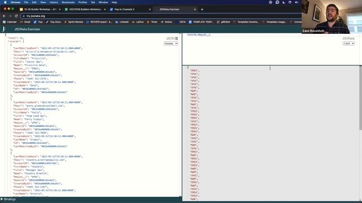Open the Sprint Review bookmark
This screenshot has width=362, height=203.
pyautogui.click(x=74, y=22)
